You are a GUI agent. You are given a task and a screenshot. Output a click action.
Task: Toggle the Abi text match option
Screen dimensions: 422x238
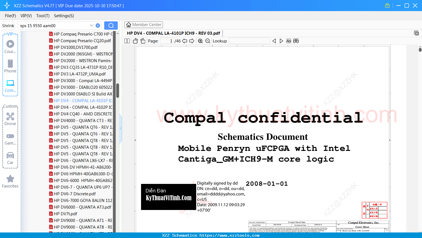coord(288,41)
